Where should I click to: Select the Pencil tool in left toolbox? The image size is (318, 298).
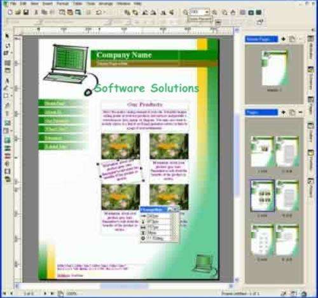(x=6, y=88)
